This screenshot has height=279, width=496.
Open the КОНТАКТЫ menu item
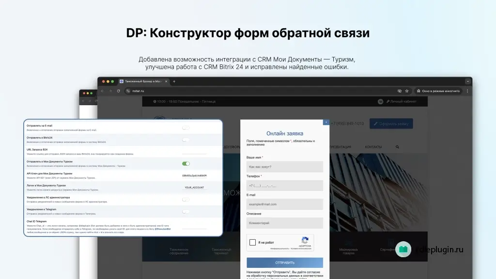point(373,147)
